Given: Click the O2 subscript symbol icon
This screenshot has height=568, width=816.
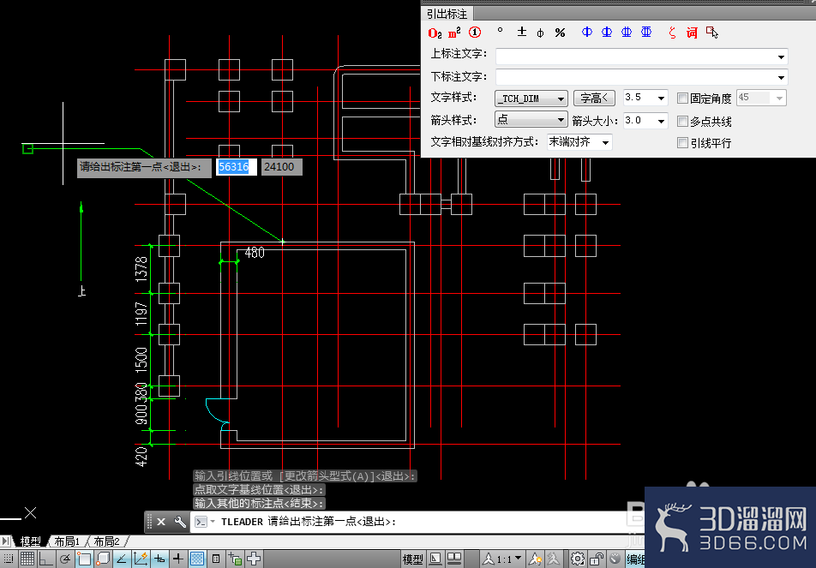Looking at the screenshot, I should 435,33.
